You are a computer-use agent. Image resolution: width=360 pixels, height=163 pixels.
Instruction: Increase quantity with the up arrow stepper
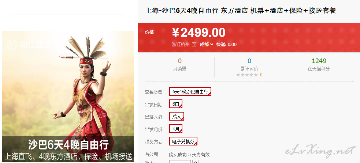[196, 162]
